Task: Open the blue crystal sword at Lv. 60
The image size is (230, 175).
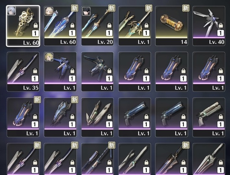Action: (60, 26)
